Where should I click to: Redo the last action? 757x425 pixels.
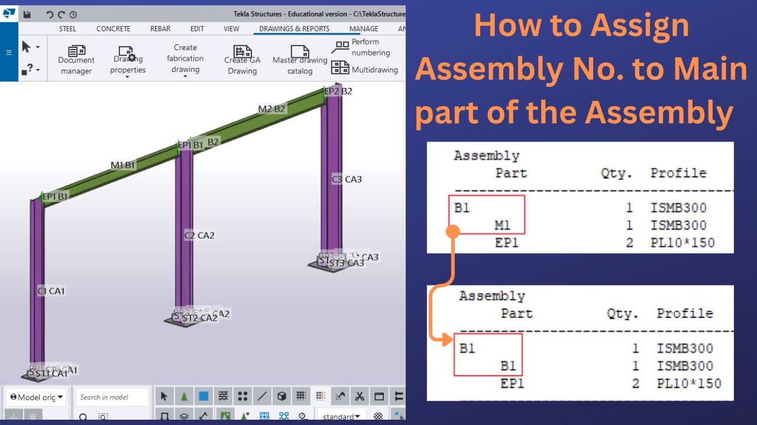61,14
